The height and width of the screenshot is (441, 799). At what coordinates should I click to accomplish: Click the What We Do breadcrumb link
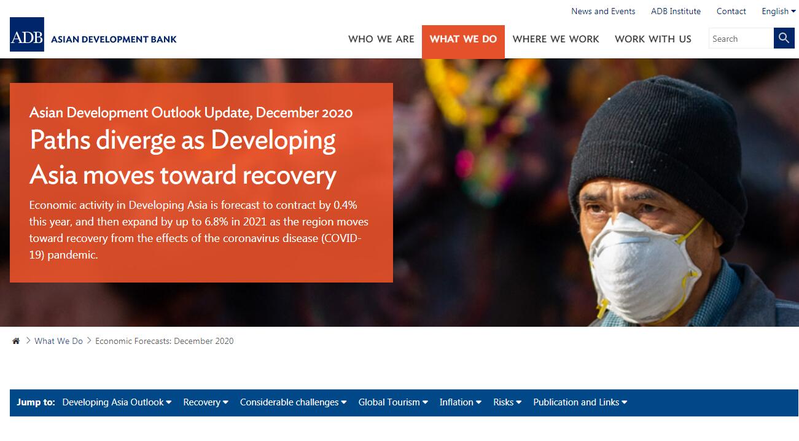(x=58, y=341)
